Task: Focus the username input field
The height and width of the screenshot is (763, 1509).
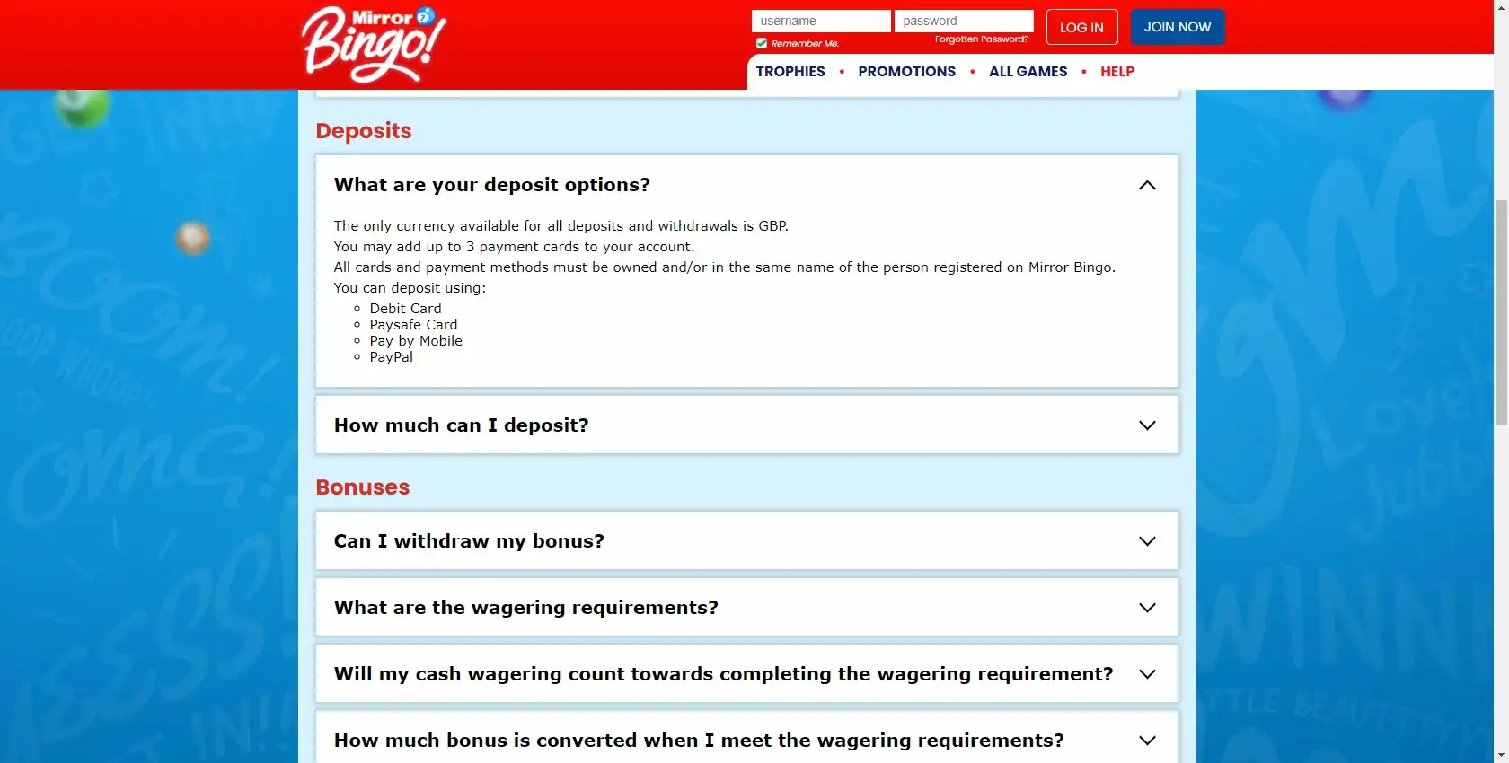Action: 820,21
